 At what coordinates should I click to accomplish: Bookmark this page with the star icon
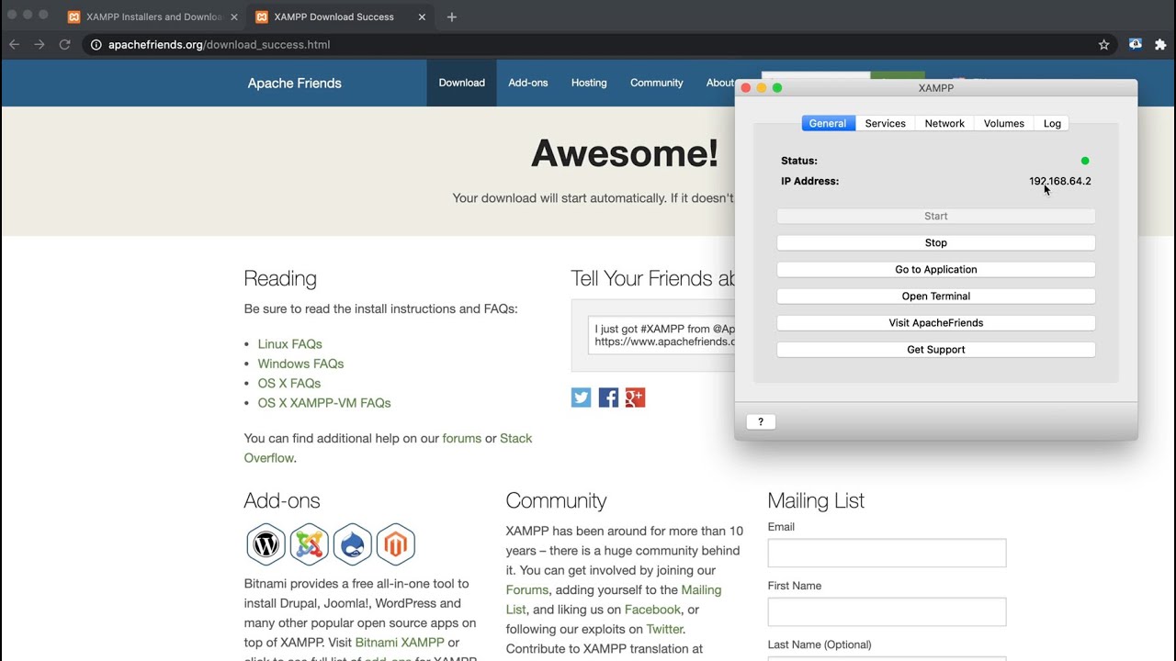click(x=1104, y=44)
